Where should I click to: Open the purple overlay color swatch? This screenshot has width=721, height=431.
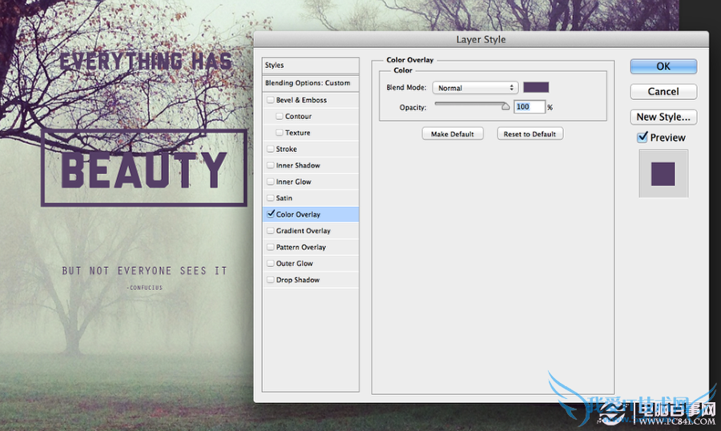[536, 87]
